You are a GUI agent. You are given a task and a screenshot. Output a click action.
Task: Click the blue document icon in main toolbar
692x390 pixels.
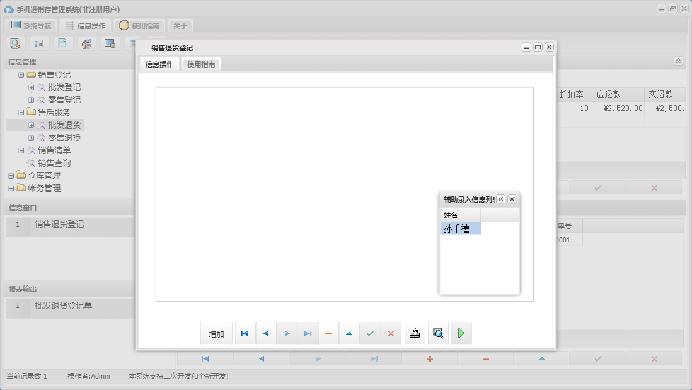click(62, 44)
